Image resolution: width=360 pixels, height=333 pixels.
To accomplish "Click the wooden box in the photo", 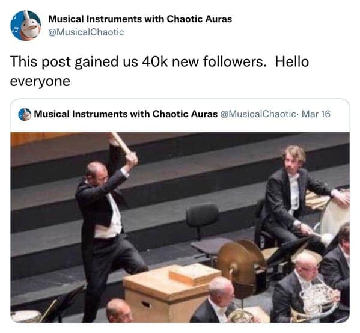I will click(x=171, y=293).
